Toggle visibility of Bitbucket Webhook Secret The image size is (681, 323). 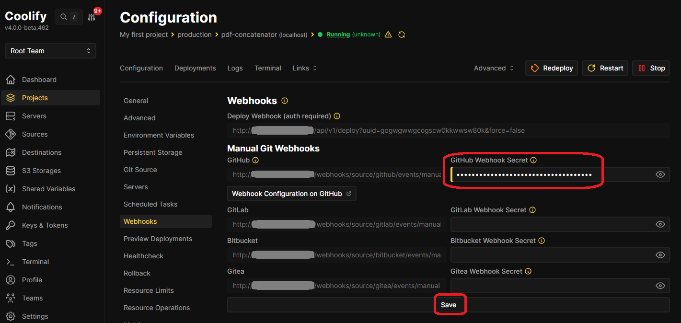[660, 255]
